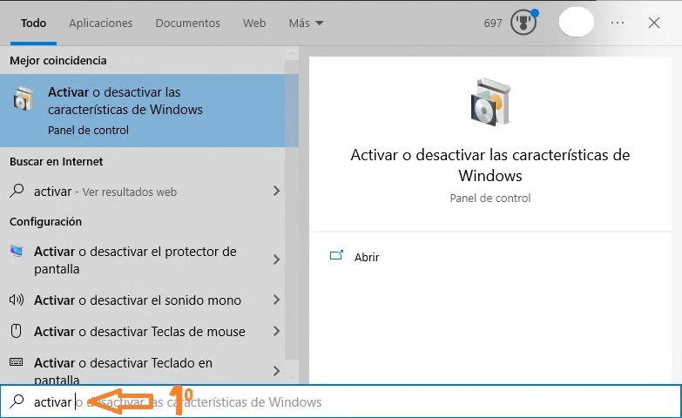Viewport: 682px width, 418px height.
Task: Click Abrir to open the feature
Action: [367, 257]
